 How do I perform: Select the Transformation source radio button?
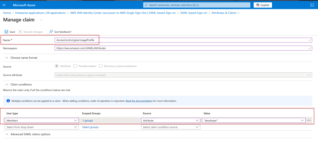(x=75, y=66)
